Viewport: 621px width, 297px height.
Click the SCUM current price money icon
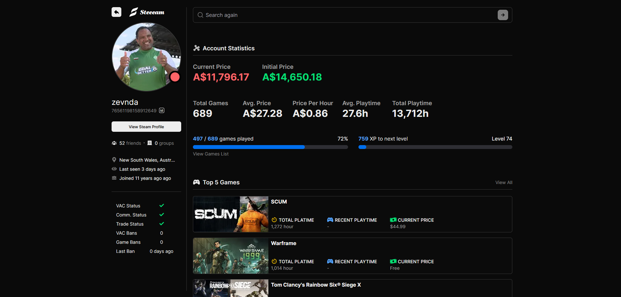tap(393, 220)
